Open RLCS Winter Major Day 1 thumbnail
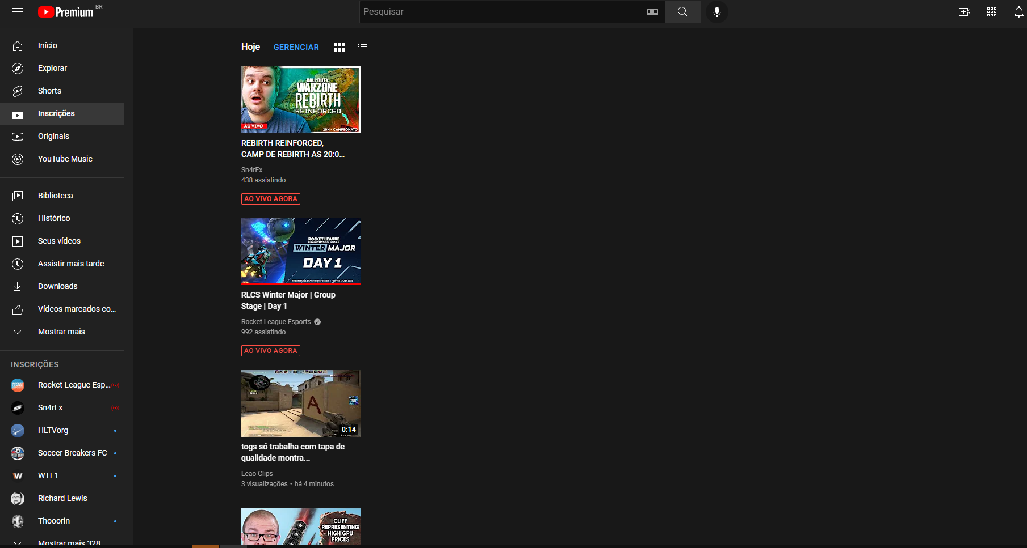1027x548 pixels. (x=301, y=252)
